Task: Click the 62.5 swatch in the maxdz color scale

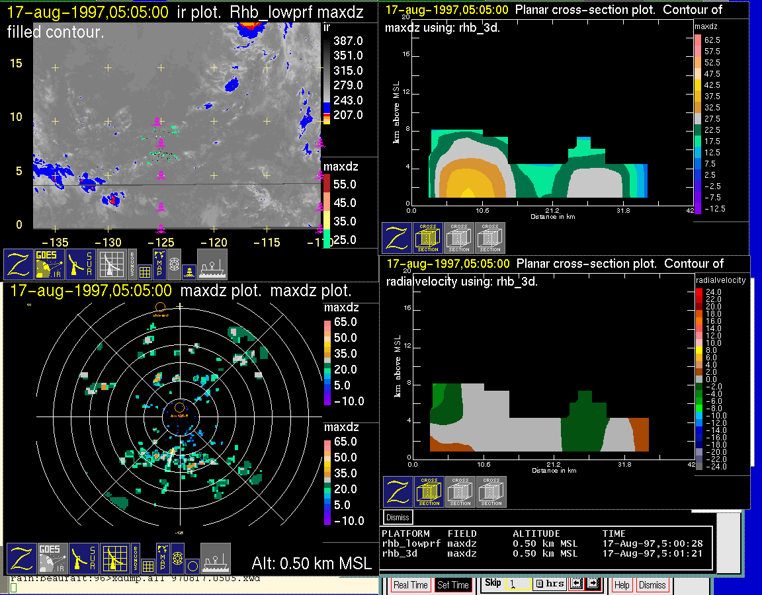Action: (698, 40)
